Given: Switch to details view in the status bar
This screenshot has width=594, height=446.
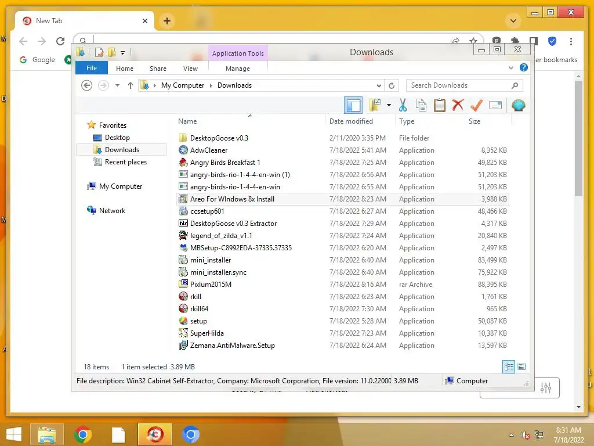Looking at the screenshot, I should [x=509, y=366].
